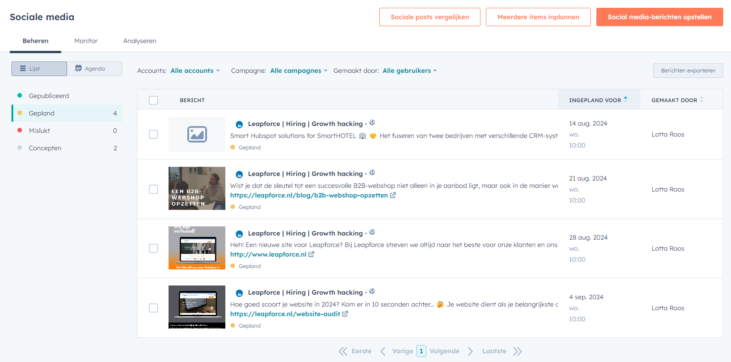The image size is (731, 362).
Task: Open 'Een B2B-webshop opzetten' thumbnail
Action: point(197,188)
